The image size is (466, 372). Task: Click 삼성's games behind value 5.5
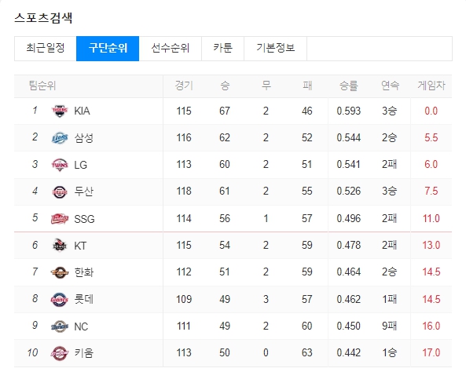(x=431, y=138)
